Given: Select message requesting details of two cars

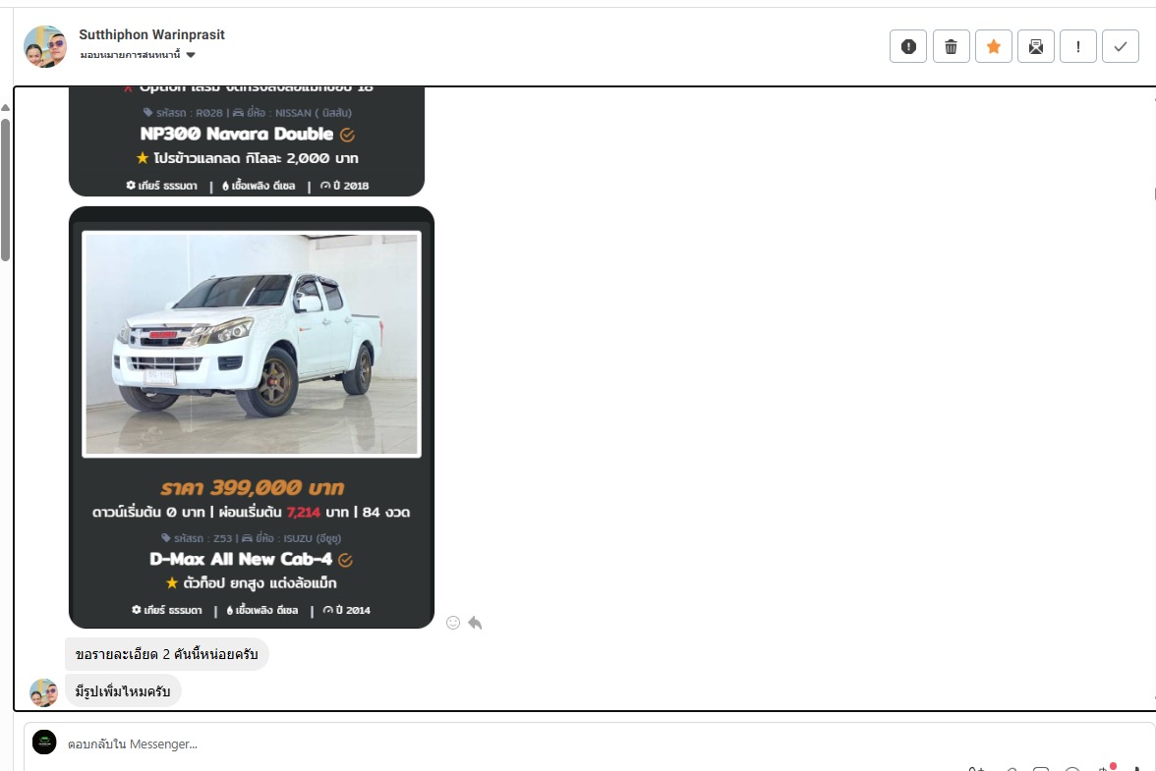Looking at the screenshot, I should coord(166,654).
